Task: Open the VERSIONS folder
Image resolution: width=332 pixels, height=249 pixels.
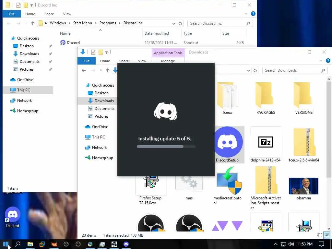Action: coord(304,98)
